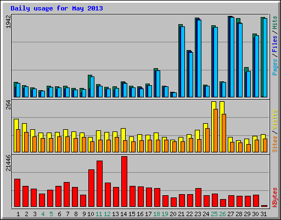Screen dimensions: 281x220
Task: Click day 4 on the x-axis
Action: [x=43, y=214]
